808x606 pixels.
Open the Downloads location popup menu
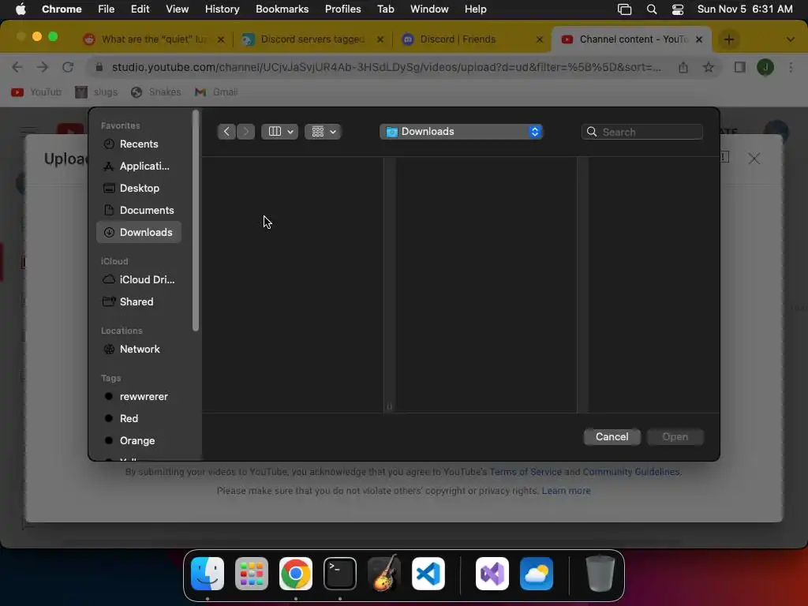click(461, 132)
